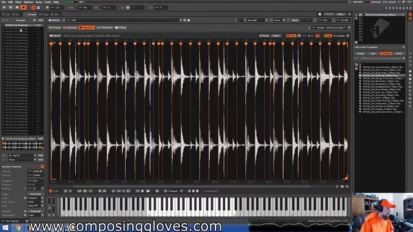Click the first orange slice marker handle
The image size is (413, 232).
click(52, 44)
